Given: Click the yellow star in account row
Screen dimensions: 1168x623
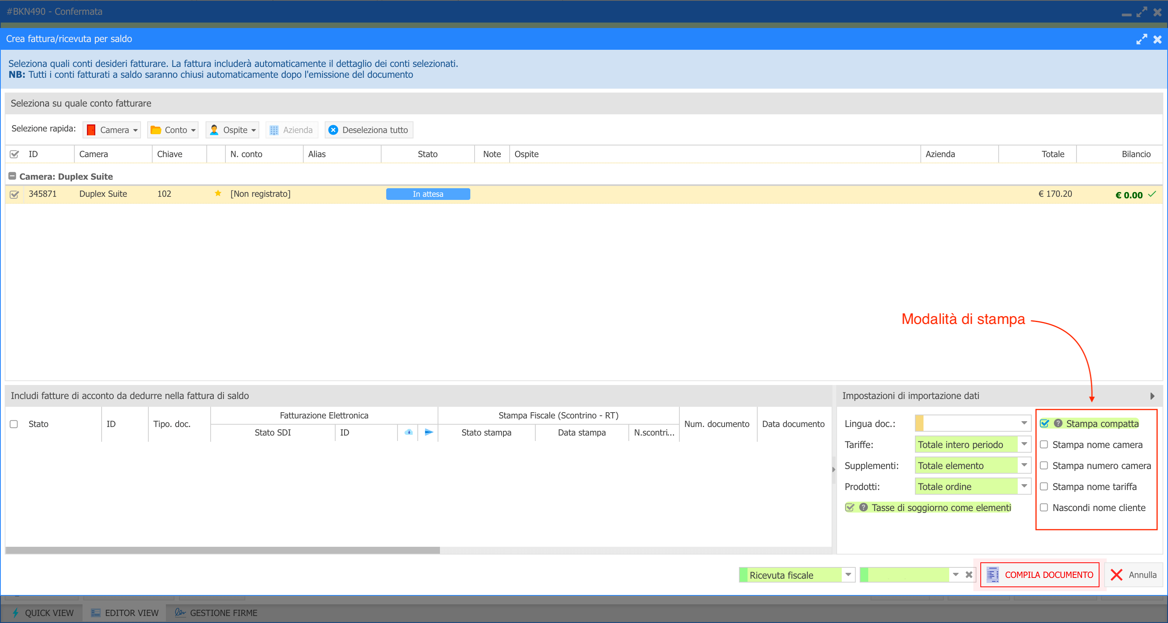Looking at the screenshot, I should click(218, 193).
